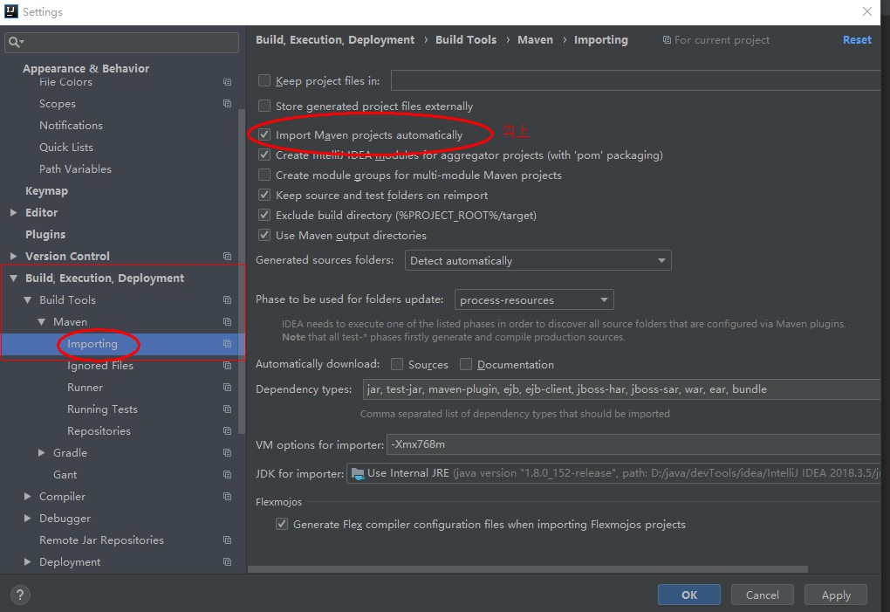Screen dimensions: 890x612
Task: Expand the Deployment node
Action: (x=27, y=561)
